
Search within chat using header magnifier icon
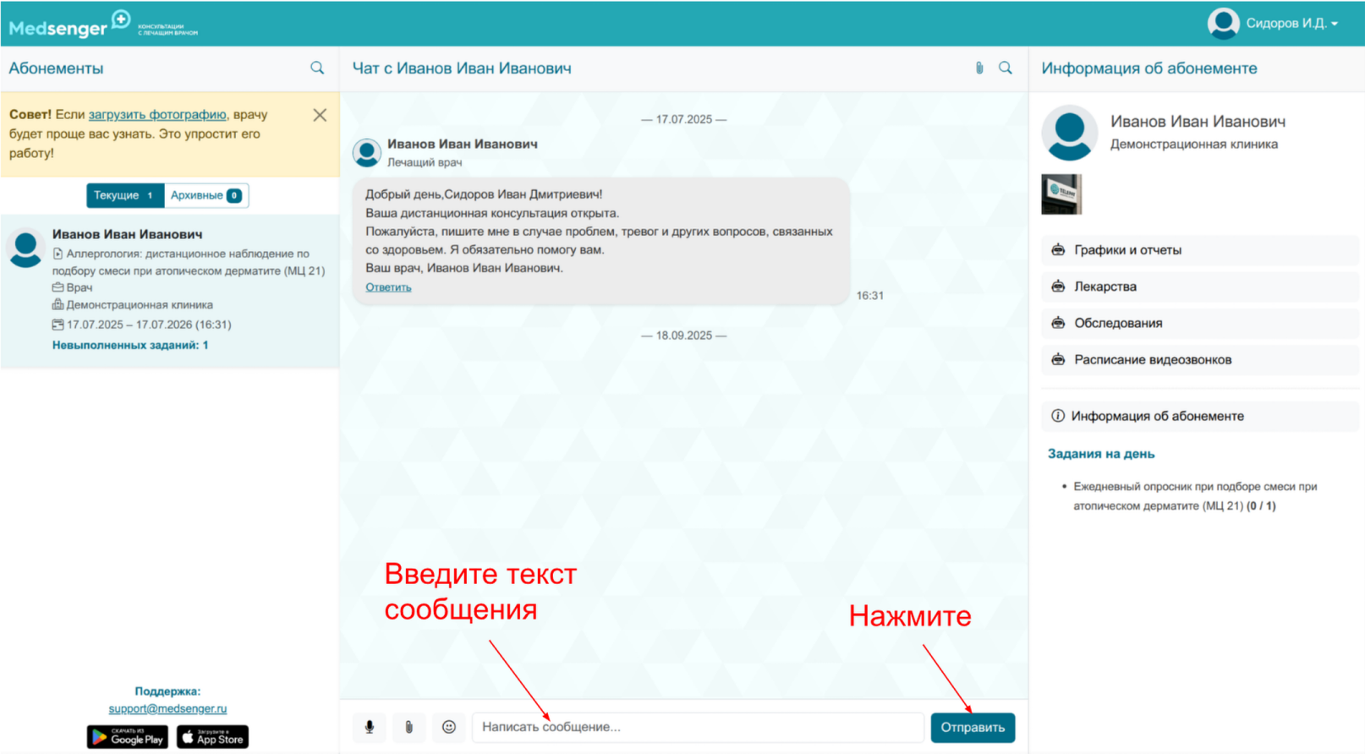coord(1005,68)
